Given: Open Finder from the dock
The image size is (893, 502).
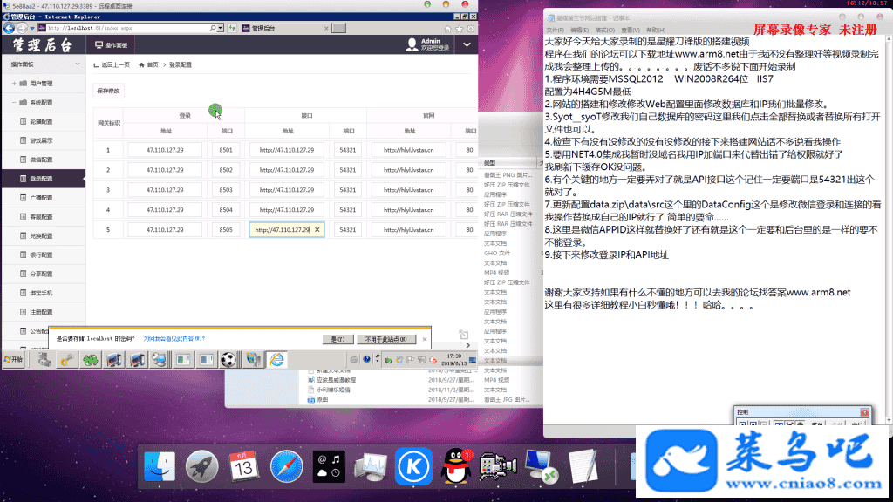Looking at the screenshot, I should point(160,466).
